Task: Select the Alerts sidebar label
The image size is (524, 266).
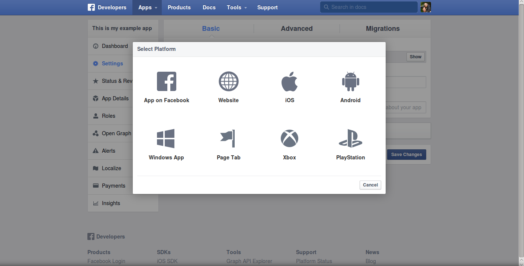Action: 109,151
